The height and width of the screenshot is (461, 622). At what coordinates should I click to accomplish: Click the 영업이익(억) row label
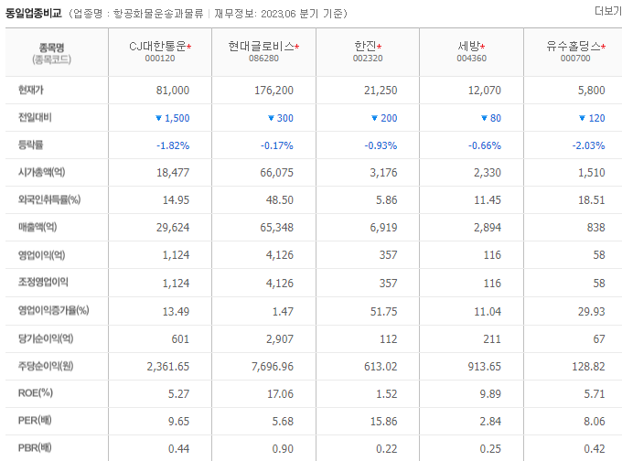(41, 254)
